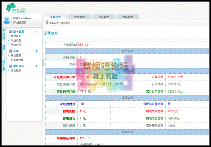
Task: Click 退出登录 to log out
Action: pos(16,71)
